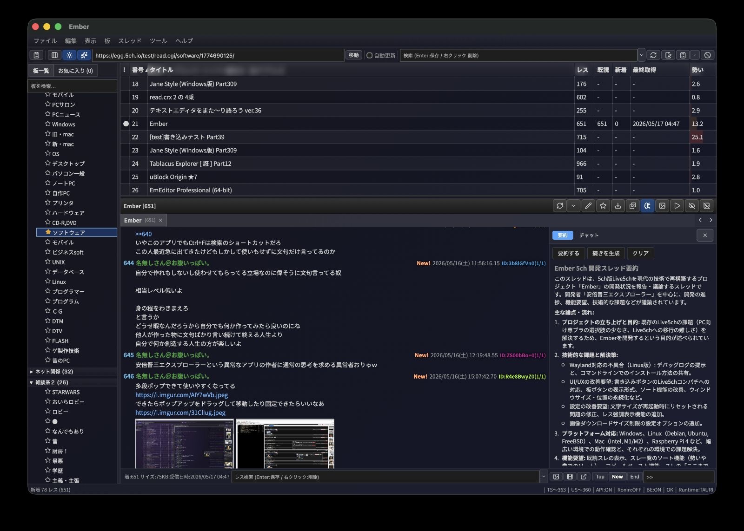The height and width of the screenshot is (531, 744).
Task: Open the response search history dropdown
Action: (x=543, y=477)
